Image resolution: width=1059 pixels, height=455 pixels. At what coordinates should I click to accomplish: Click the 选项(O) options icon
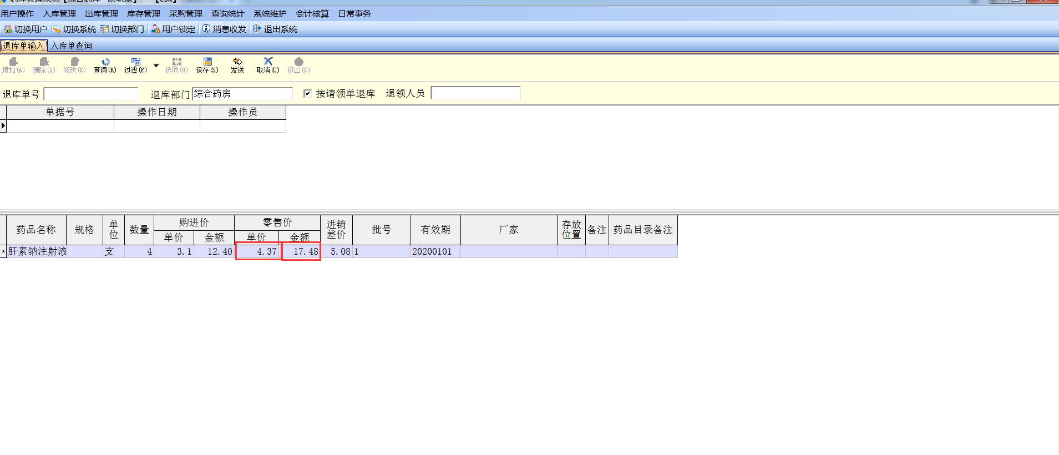(x=176, y=62)
